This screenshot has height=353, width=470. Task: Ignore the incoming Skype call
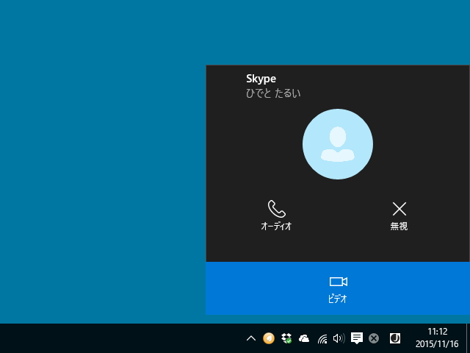(x=399, y=215)
